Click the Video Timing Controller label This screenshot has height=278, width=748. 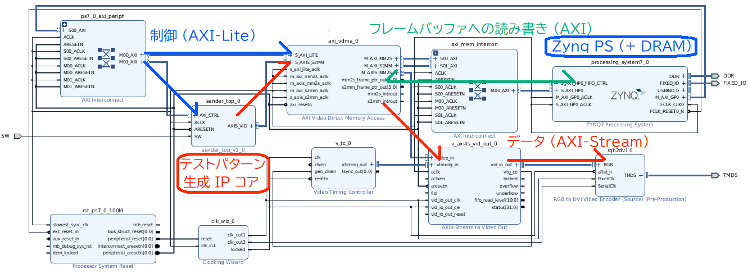[x=343, y=192]
